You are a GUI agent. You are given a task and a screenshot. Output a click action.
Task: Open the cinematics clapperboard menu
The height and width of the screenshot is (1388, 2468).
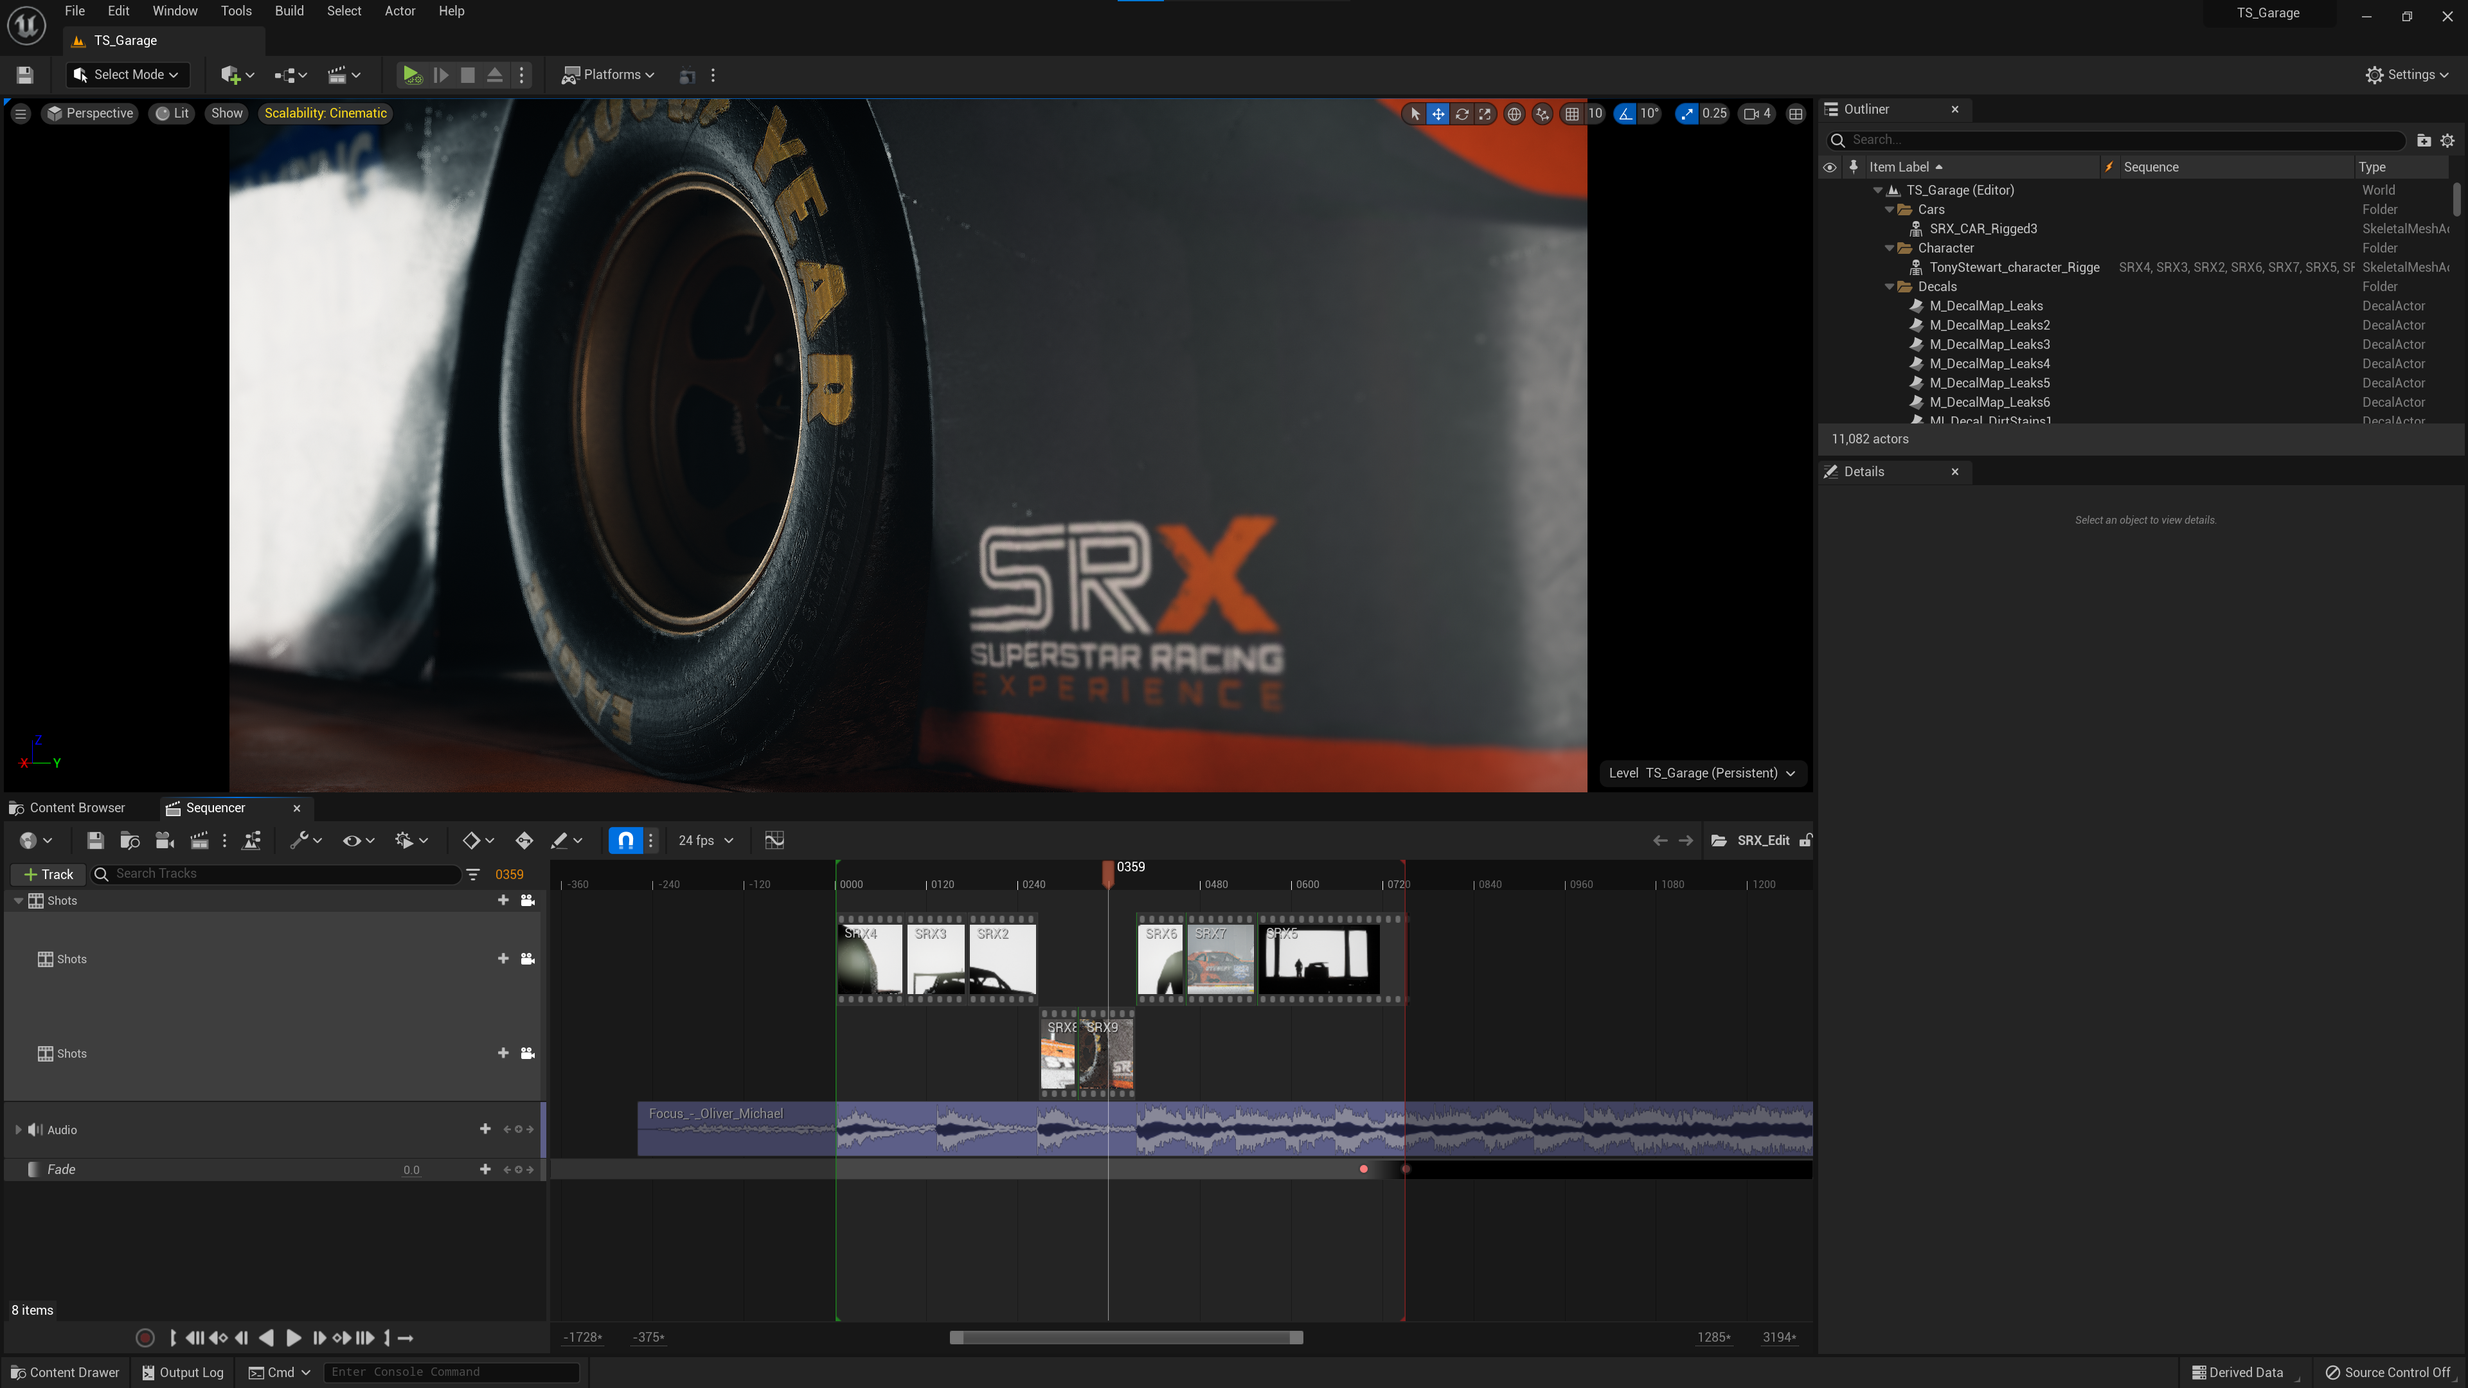344,75
